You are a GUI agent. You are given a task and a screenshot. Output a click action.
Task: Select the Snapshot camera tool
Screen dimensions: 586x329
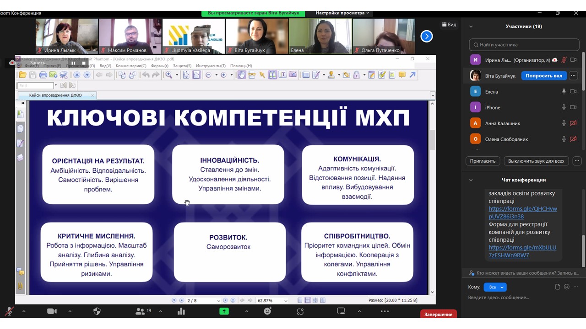(293, 74)
